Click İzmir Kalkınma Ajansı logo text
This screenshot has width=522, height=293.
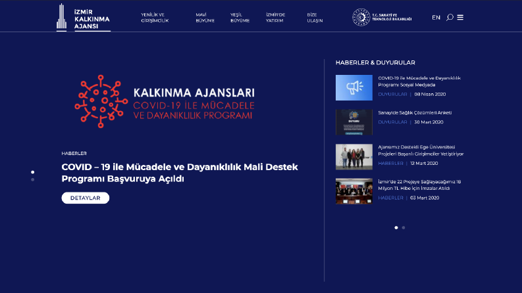[92, 19]
